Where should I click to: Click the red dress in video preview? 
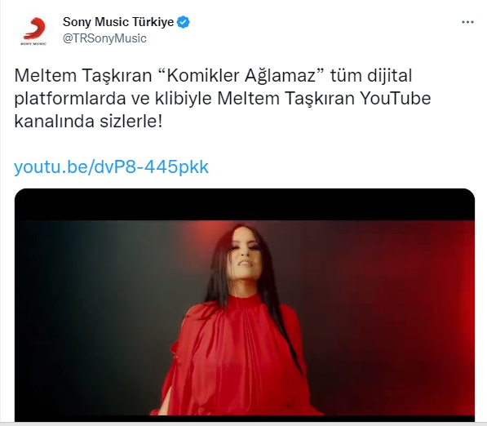[236, 357]
